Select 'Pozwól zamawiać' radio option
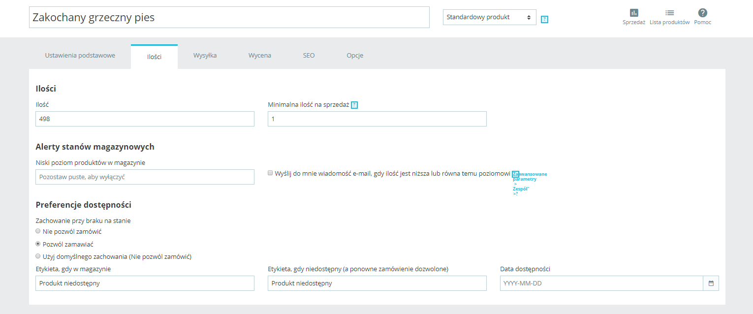753x314 pixels. pyautogui.click(x=38, y=244)
